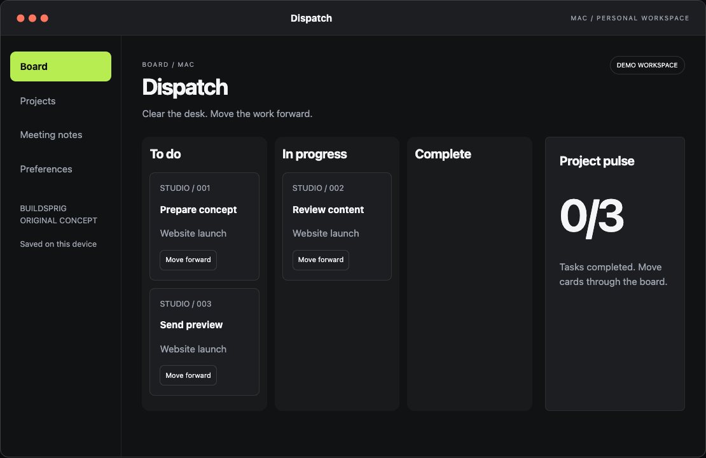This screenshot has height=458, width=706.
Task: Click Website launch under Prepare concept
Action: (x=193, y=233)
